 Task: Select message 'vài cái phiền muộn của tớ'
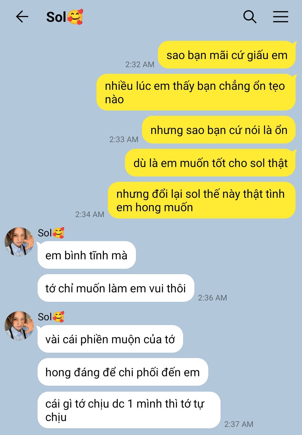click(x=110, y=339)
